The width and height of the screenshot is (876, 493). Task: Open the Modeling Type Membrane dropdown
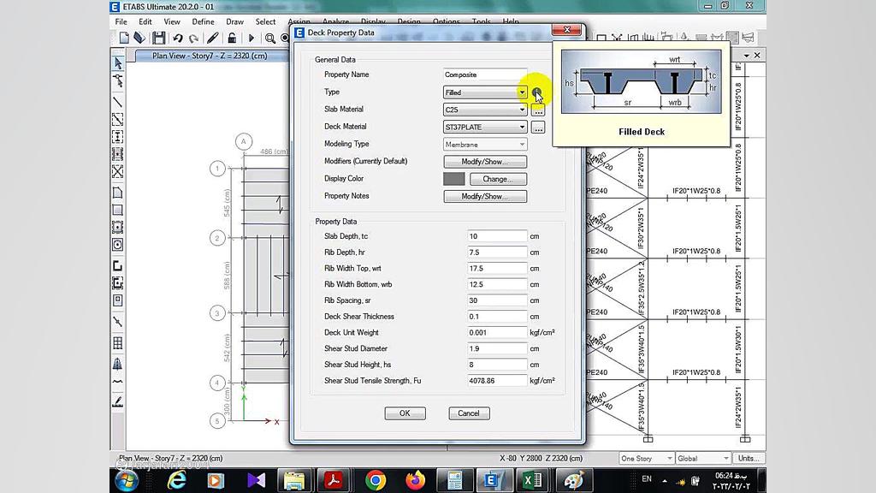pyautogui.click(x=485, y=144)
